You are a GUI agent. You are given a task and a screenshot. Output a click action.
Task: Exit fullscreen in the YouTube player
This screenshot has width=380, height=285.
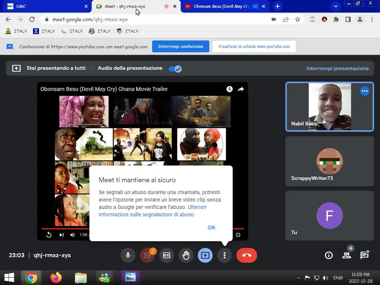(x=238, y=235)
